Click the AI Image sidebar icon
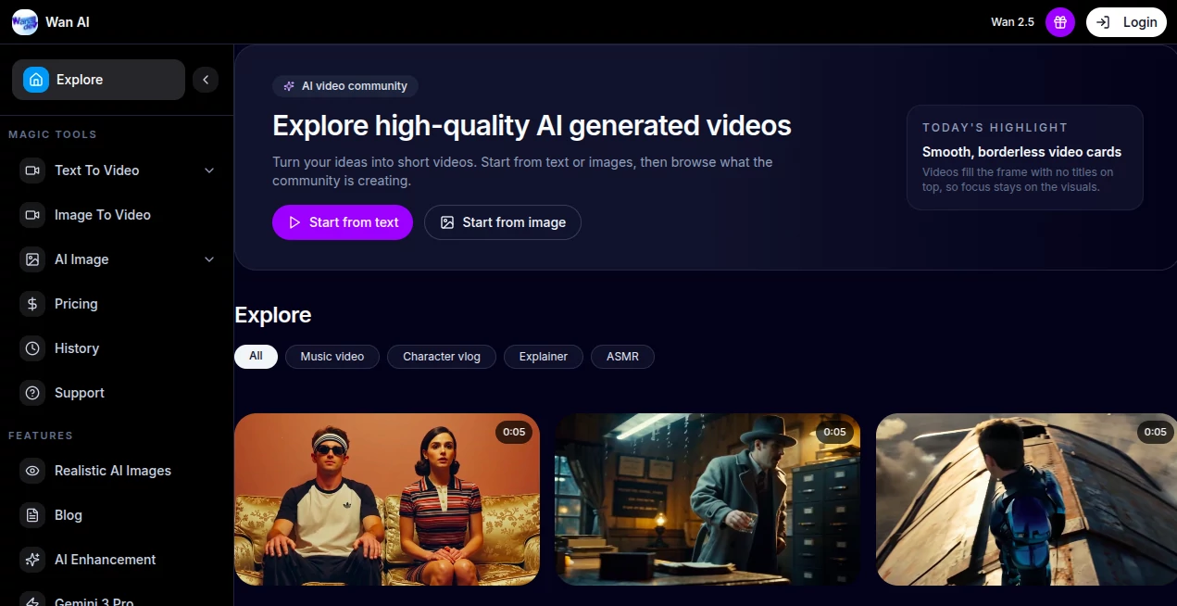1177x606 pixels. click(x=31, y=259)
